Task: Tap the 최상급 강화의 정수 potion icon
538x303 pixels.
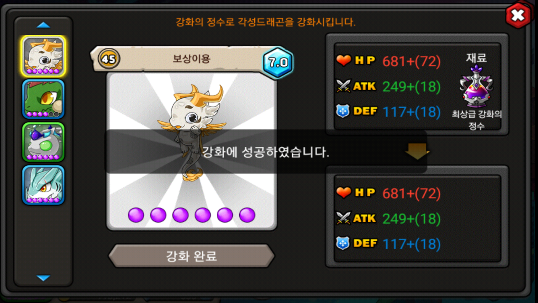Action: pyautogui.click(x=476, y=86)
